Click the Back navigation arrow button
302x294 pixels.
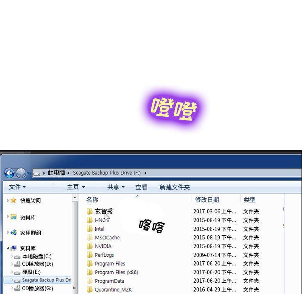click(9, 173)
